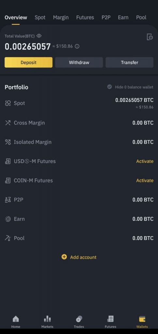Tap the Wallets icon in bottom bar

(142, 319)
